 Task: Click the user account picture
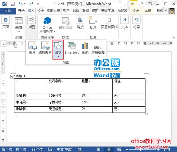pos(172,11)
